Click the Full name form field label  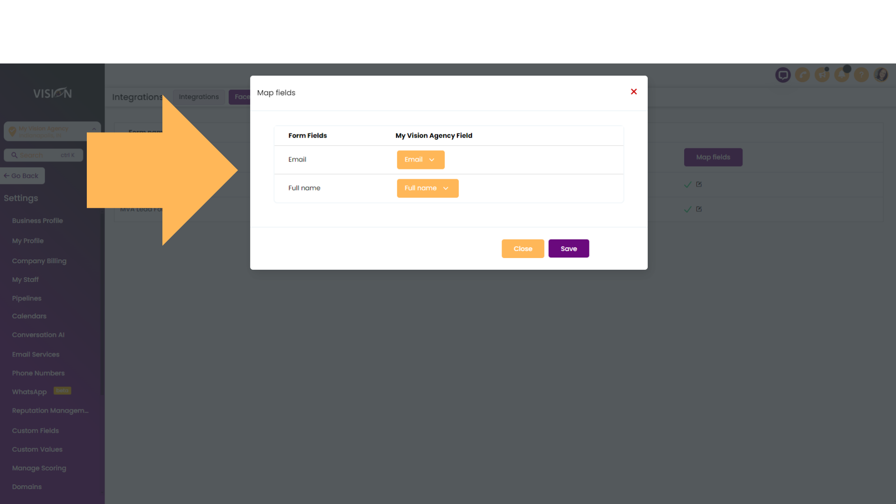(x=304, y=188)
